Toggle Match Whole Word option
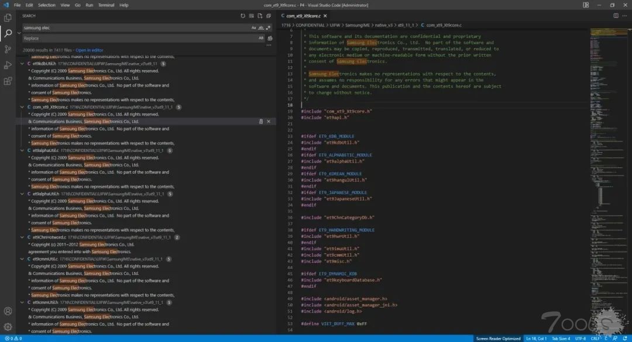The width and height of the screenshot is (632, 342). [x=261, y=27]
